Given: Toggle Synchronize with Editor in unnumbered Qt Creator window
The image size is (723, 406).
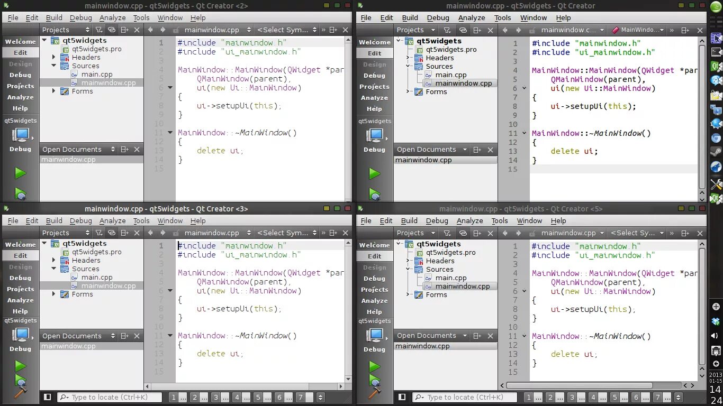Looking at the screenshot, I should pos(463,30).
